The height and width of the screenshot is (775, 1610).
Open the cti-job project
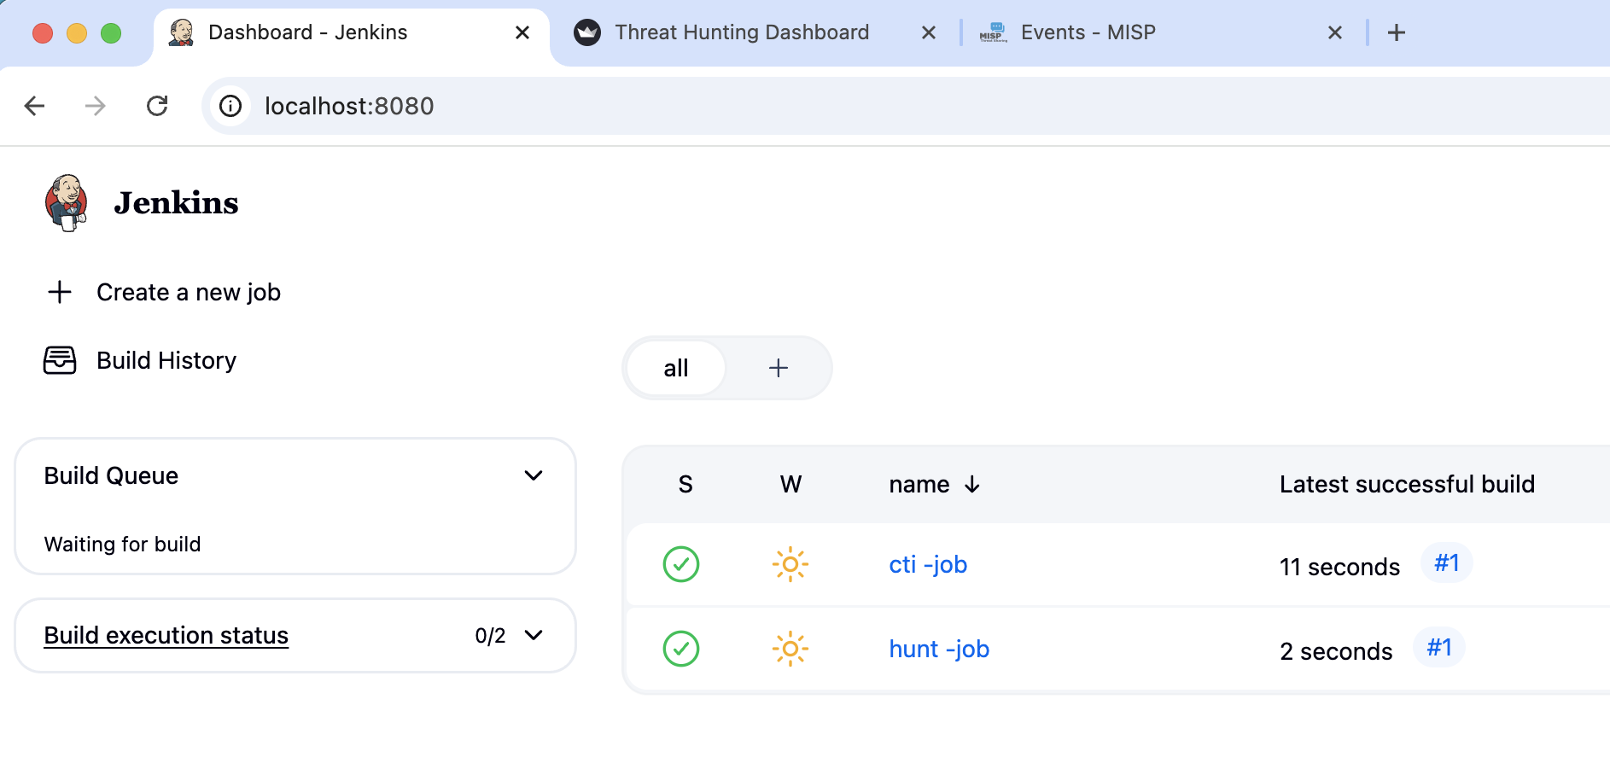click(x=927, y=563)
